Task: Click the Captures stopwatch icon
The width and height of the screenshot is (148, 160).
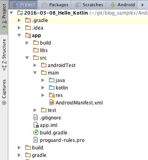Action: (4, 103)
